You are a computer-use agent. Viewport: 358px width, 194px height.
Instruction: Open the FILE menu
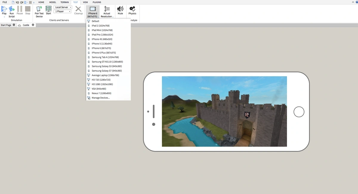[x=5, y=2]
